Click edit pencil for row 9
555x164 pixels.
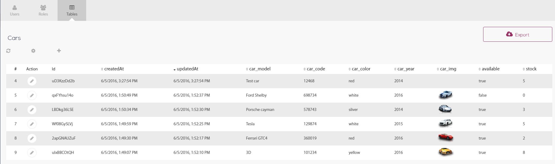pyautogui.click(x=32, y=153)
